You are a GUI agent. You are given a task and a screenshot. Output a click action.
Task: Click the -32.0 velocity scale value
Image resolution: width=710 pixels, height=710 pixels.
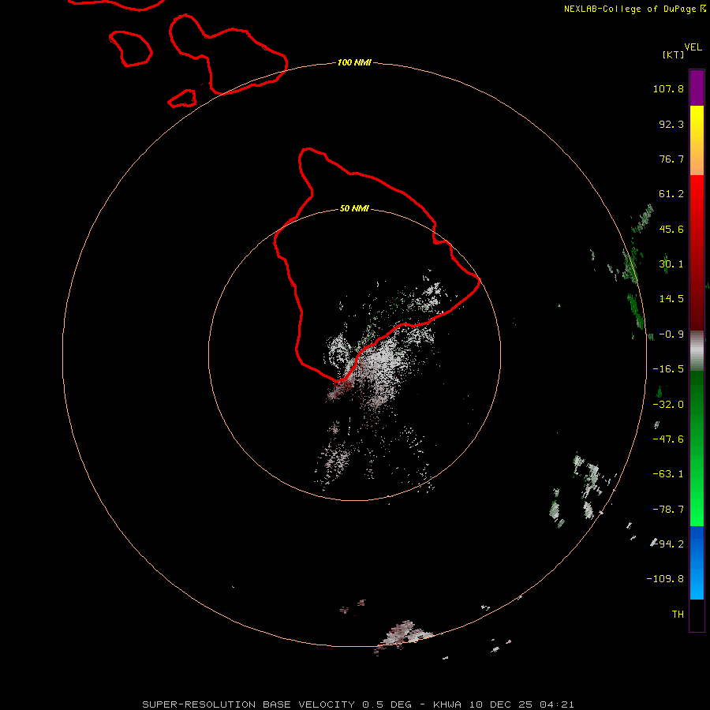pyautogui.click(x=668, y=405)
